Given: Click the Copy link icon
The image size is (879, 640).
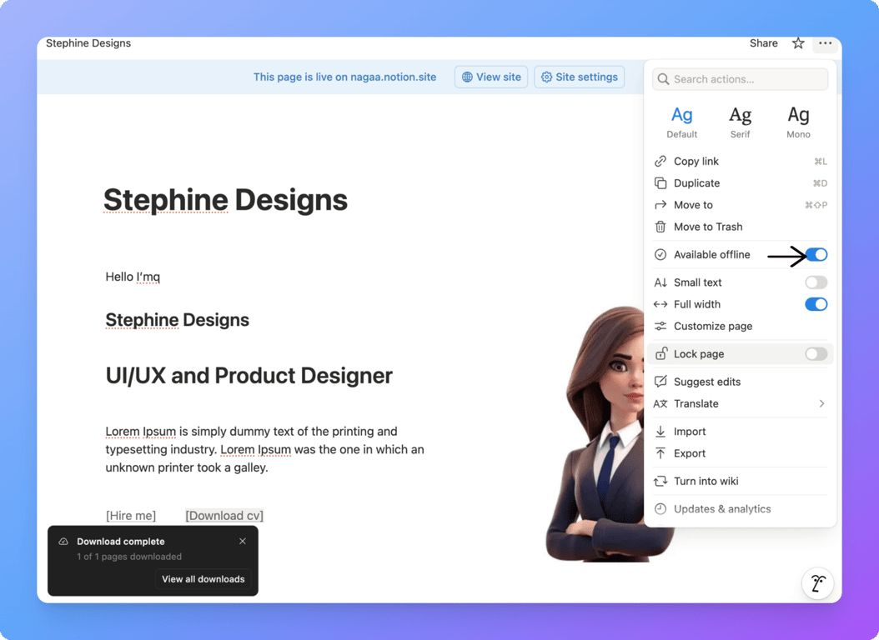Looking at the screenshot, I should point(660,161).
